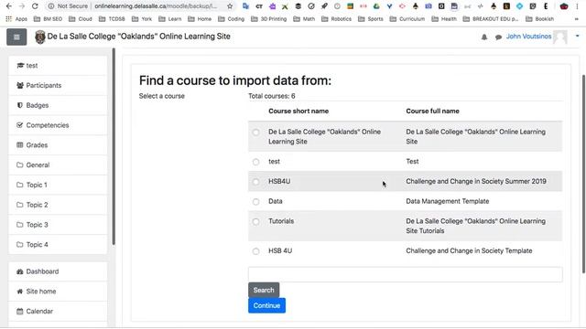
Task: Open the Bookish bookmark folder
Action: (x=540, y=18)
